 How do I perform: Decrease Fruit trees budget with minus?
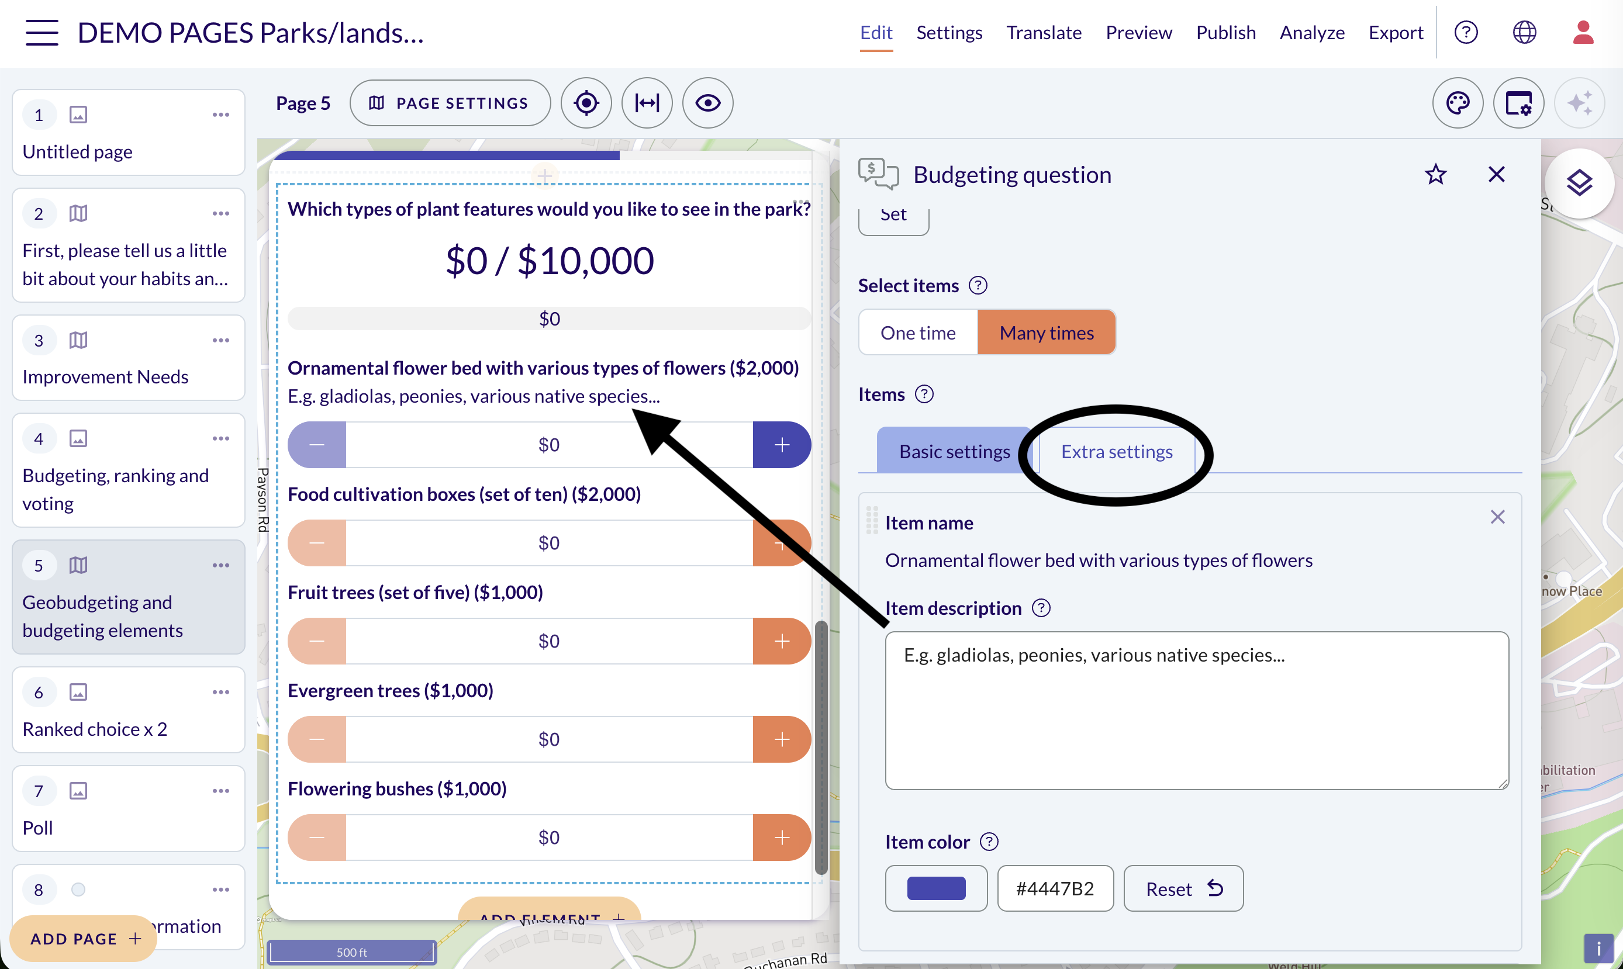tap(317, 641)
